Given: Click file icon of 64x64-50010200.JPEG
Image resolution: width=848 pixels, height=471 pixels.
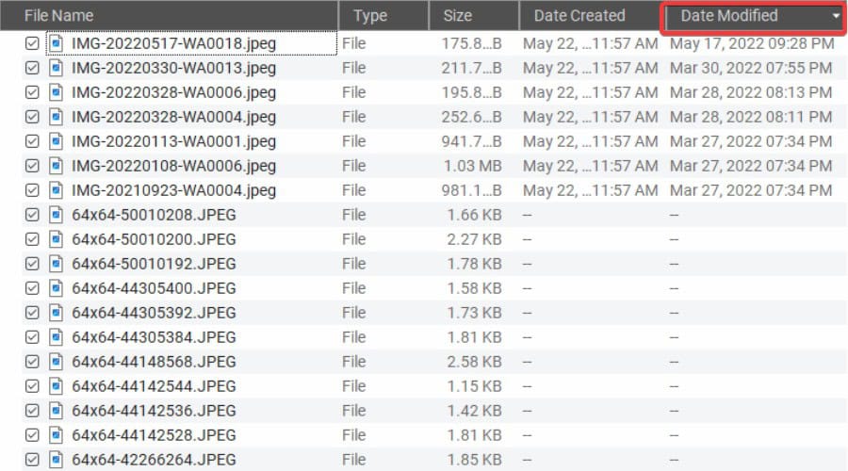Looking at the screenshot, I should pyautogui.click(x=56, y=239).
